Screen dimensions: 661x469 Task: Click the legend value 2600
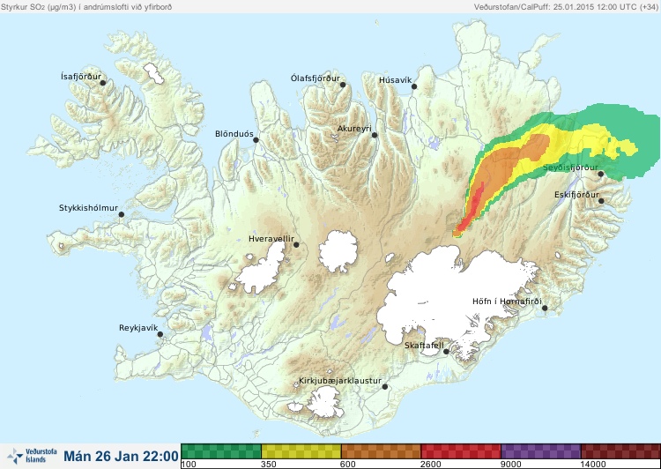tap(431, 465)
